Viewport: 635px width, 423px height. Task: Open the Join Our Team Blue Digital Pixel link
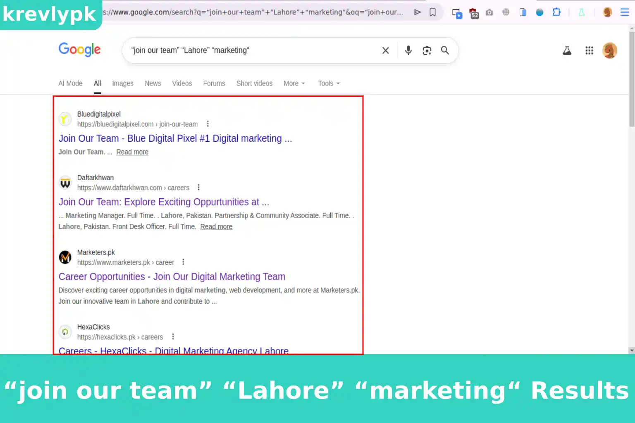tap(175, 138)
